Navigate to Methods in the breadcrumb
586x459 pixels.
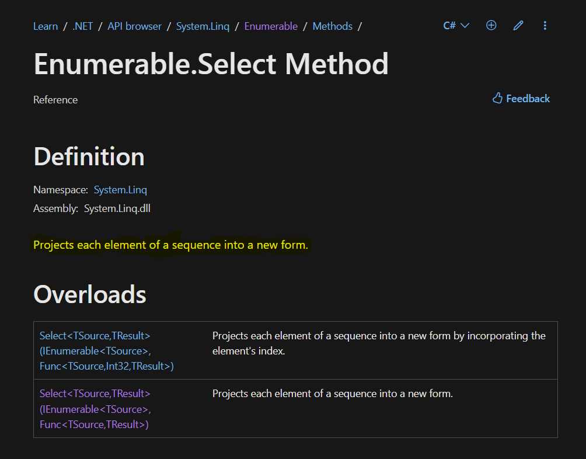click(332, 26)
